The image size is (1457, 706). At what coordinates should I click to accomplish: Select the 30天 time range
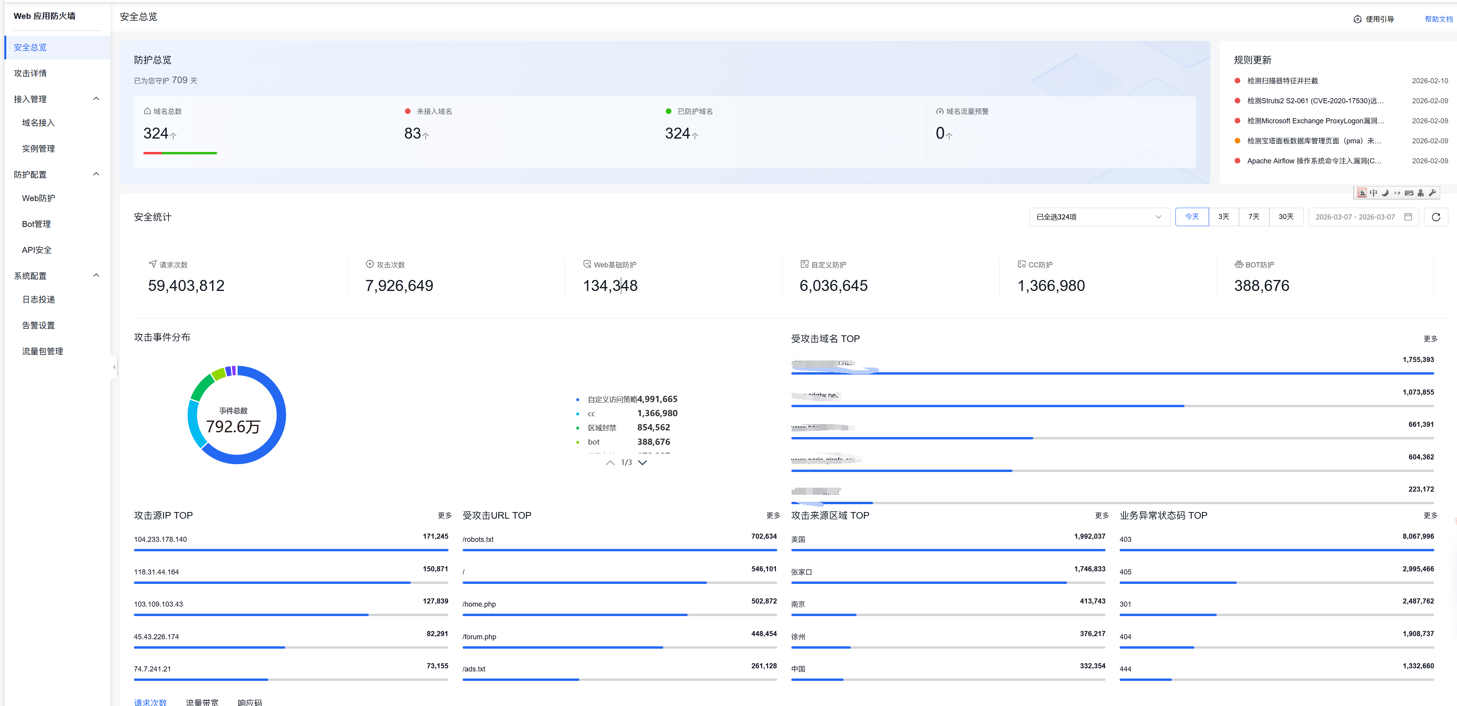1286,217
